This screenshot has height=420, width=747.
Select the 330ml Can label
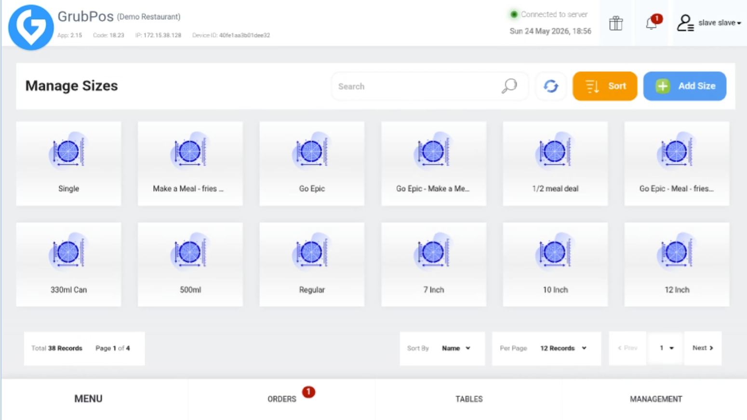68,290
